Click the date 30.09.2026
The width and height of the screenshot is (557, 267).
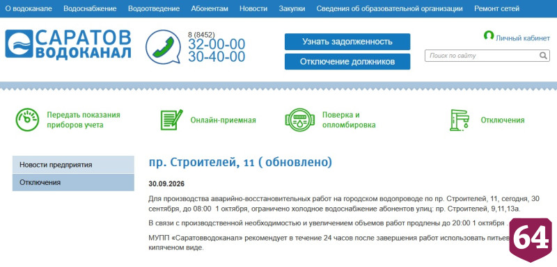click(x=166, y=184)
